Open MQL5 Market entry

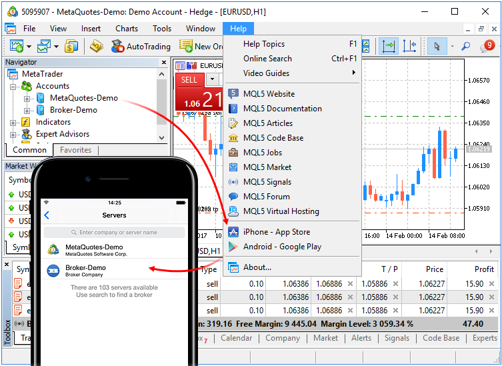292,167
